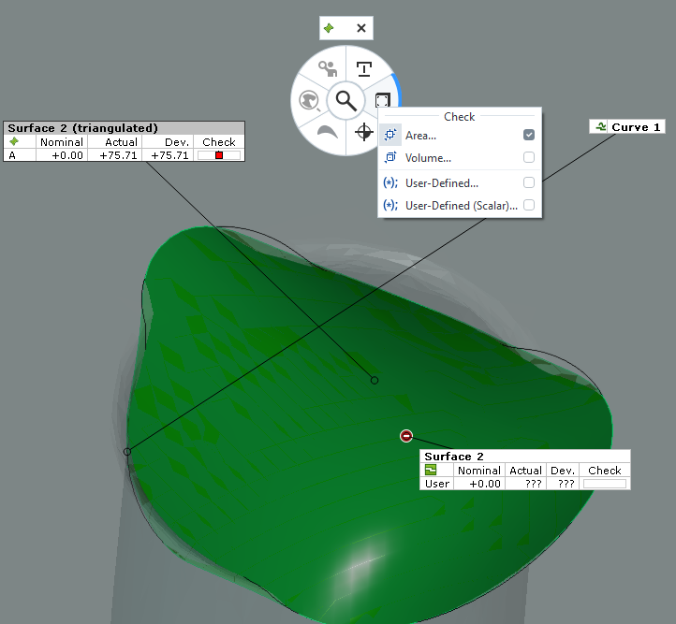Click the User-Defined (*) icon
The image size is (676, 624).
[x=390, y=183]
